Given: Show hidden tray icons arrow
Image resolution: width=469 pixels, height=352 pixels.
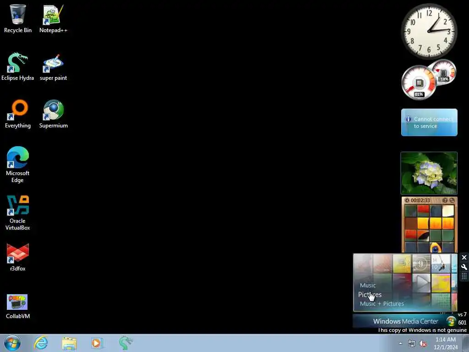Looking at the screenshot, I should [400, 344].
